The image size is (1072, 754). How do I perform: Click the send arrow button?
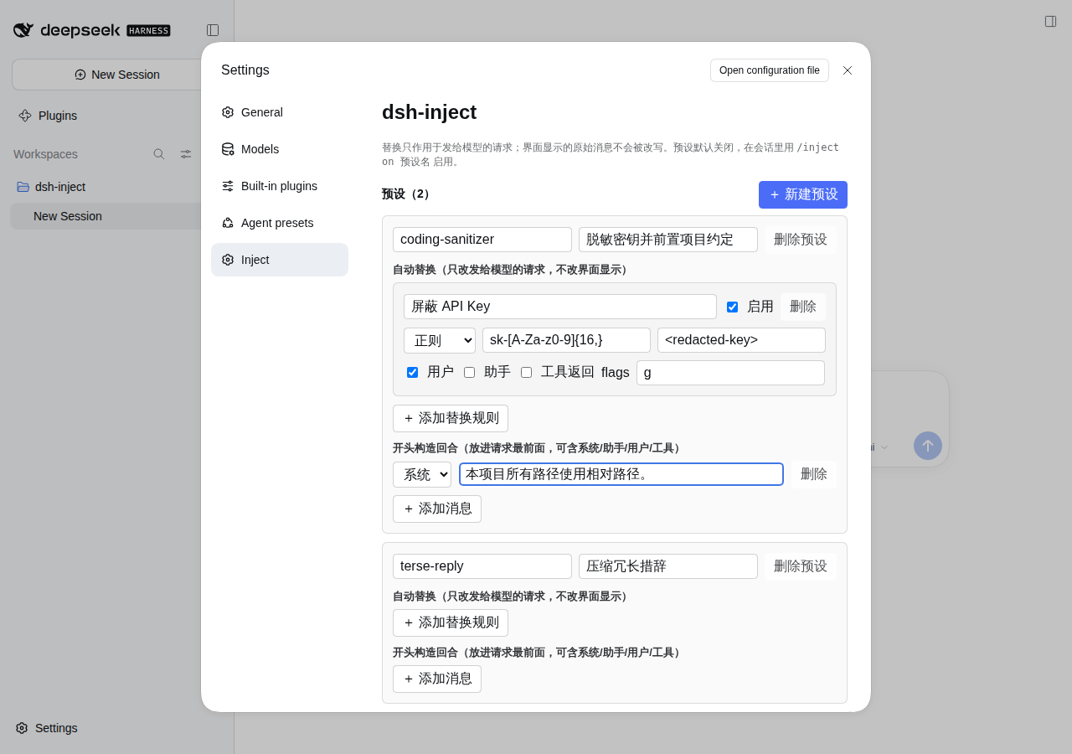[928, 446]
